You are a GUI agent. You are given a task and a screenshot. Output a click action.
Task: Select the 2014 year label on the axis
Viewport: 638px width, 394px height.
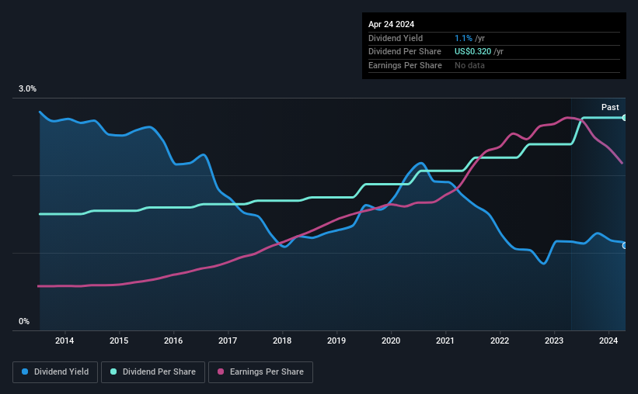(x=64, y=340)
